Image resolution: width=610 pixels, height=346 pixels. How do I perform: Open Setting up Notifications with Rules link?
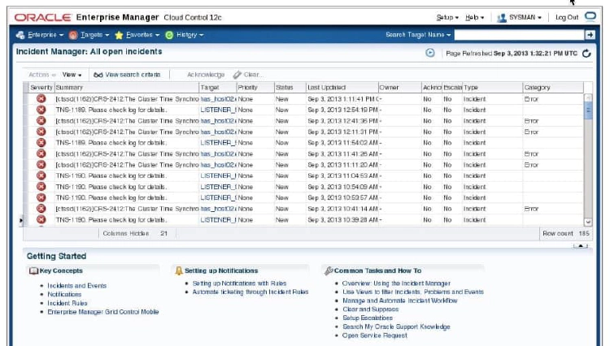pos(239,283)
